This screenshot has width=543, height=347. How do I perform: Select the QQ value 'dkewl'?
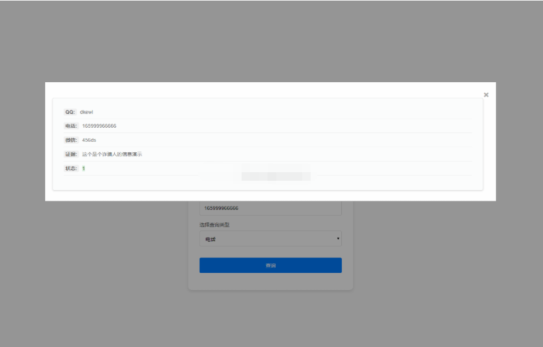click(86, 112)
